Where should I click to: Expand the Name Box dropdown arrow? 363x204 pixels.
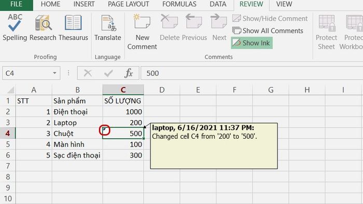[x=54, y=73]
